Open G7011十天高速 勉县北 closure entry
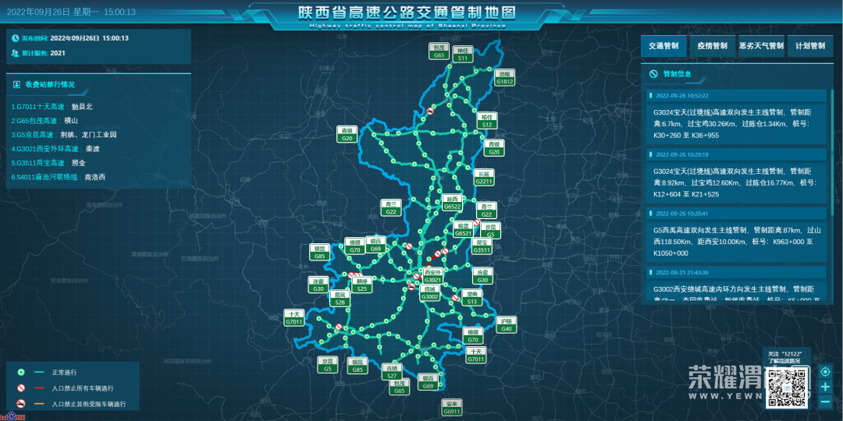The width and height of the screenshot is (843, 421). tap(52, 106)
